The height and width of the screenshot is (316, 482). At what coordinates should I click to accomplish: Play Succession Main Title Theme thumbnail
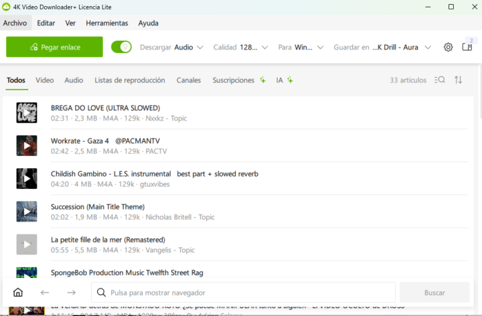27,212
